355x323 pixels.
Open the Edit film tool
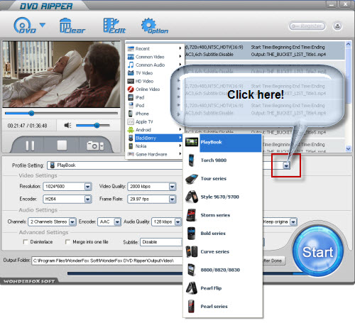point(114,26)
